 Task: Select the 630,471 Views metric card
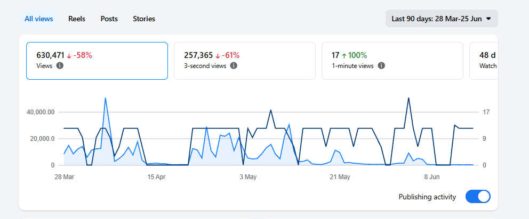[x=97, y=61]
